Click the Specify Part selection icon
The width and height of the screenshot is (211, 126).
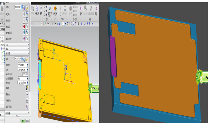coord(24,14)
